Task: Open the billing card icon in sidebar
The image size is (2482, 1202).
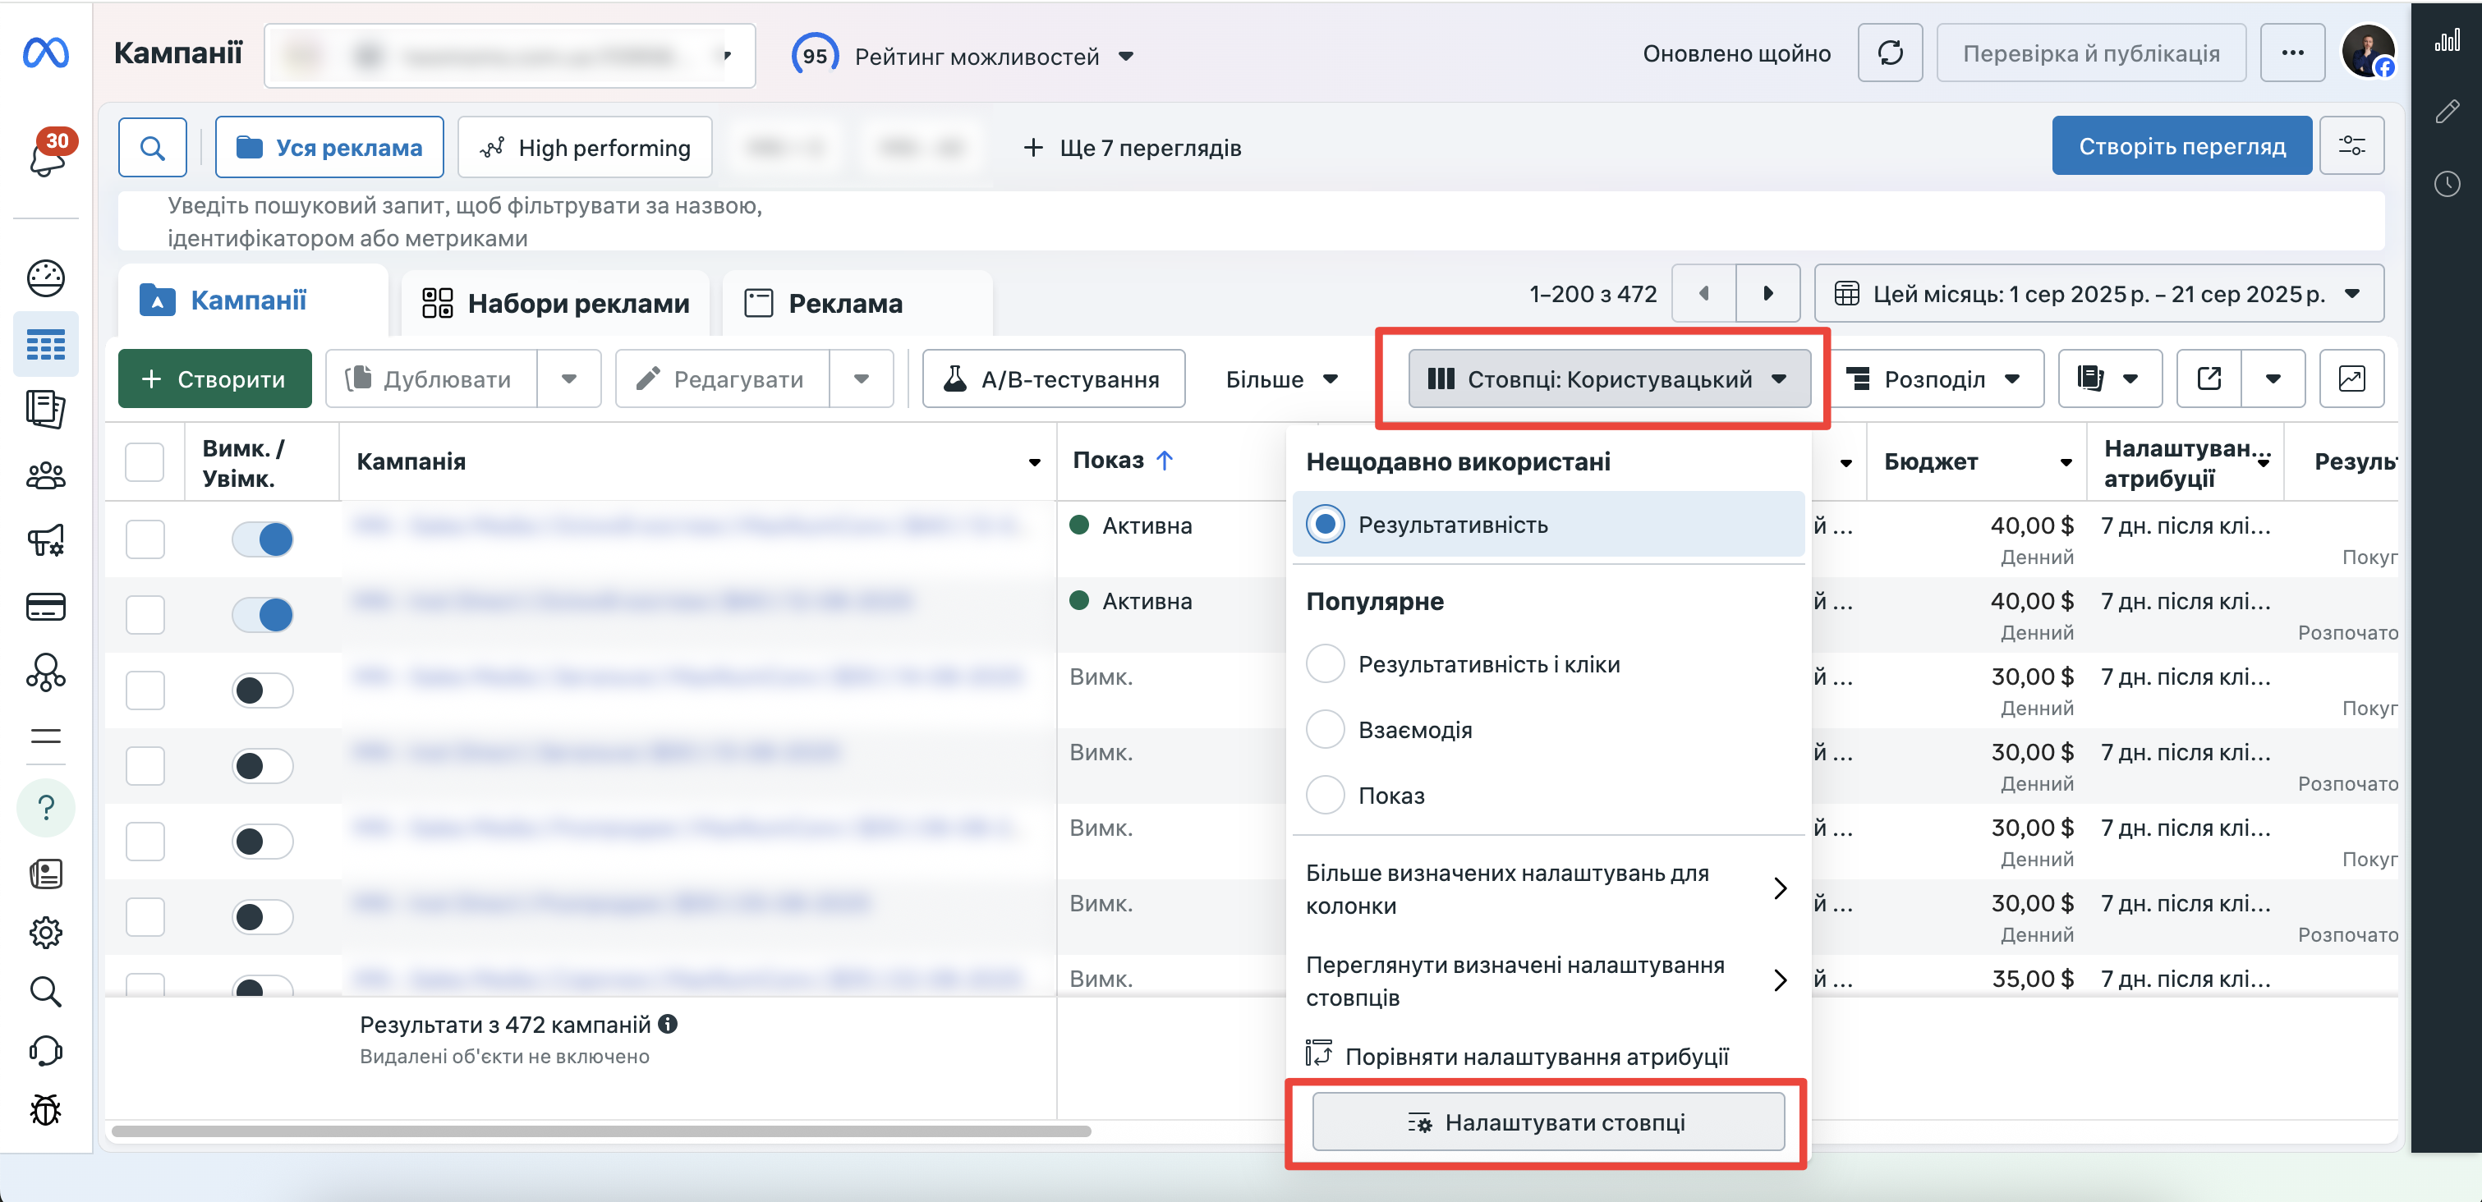Action: click(45, 607)
